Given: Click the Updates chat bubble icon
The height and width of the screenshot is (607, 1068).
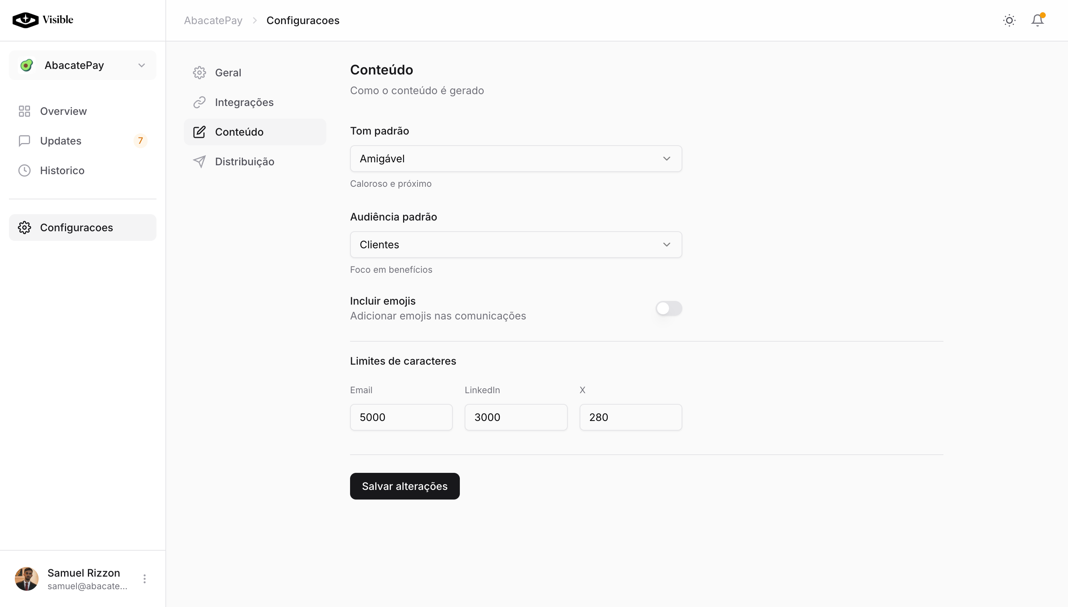Looking at the screenshot, I should [24, 141].
